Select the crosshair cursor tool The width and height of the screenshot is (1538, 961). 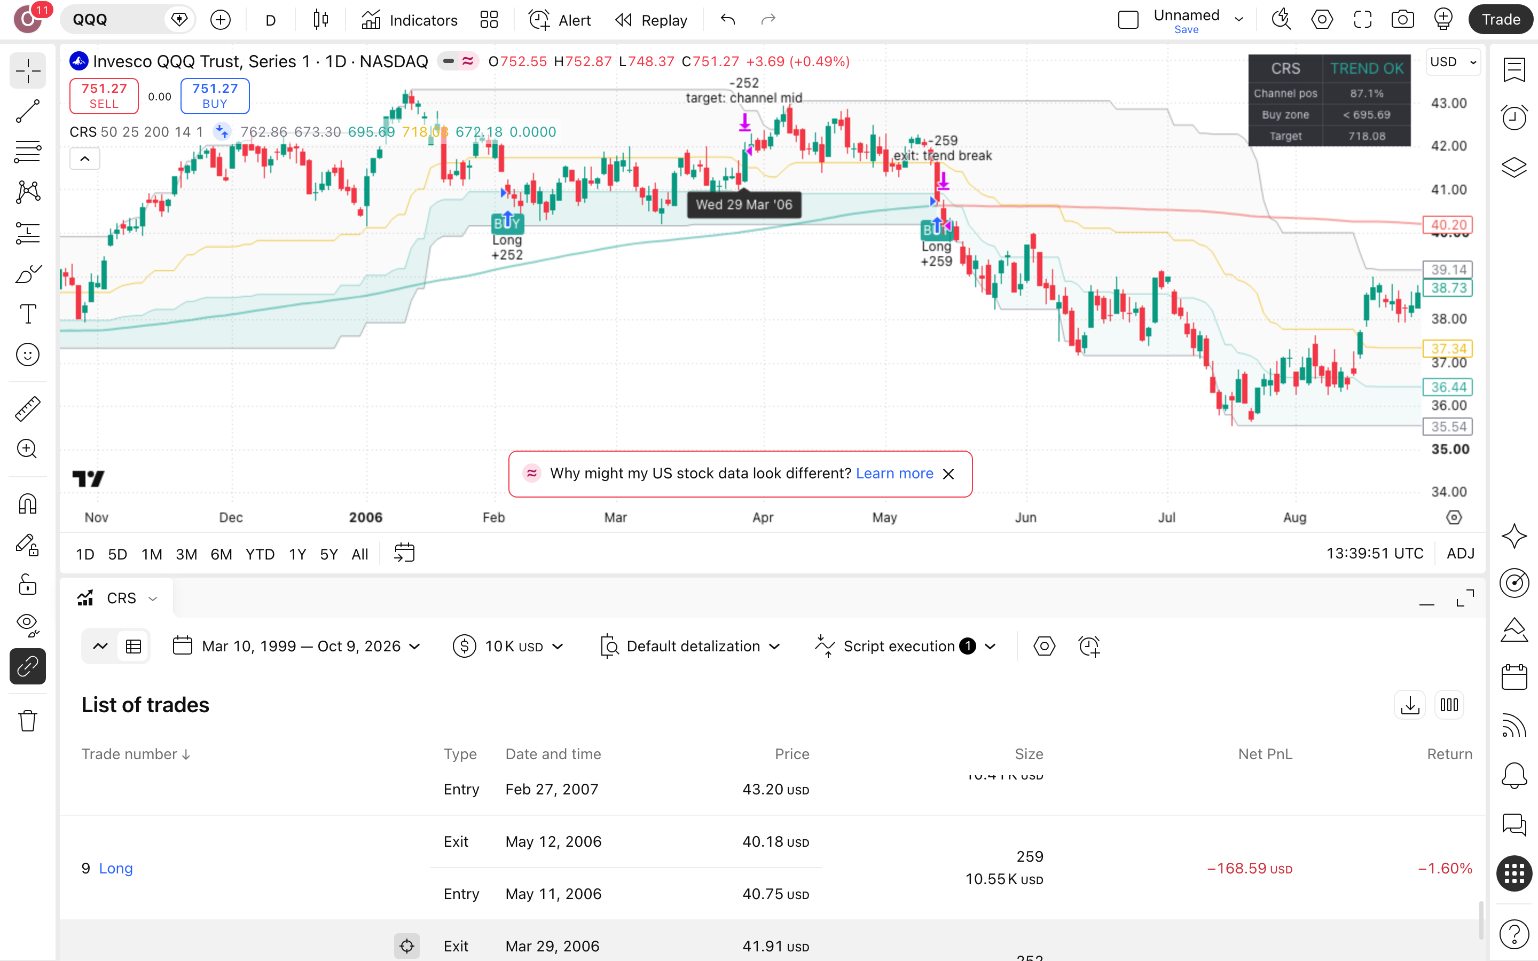(28, 70)
